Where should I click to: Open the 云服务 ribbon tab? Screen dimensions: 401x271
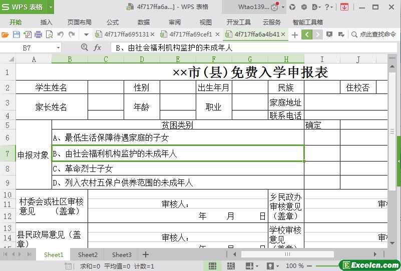(x=272, y=22)
